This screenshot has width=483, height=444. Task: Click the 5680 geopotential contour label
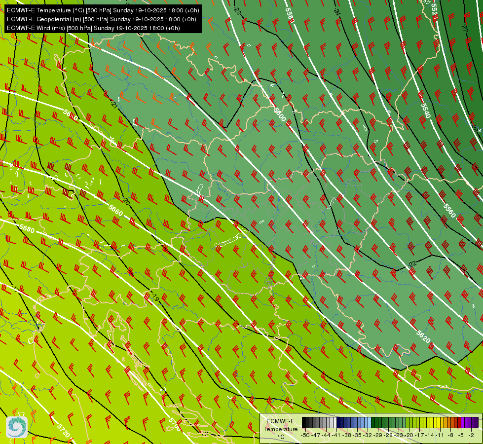pyautogui.click(x=27, y=228)
